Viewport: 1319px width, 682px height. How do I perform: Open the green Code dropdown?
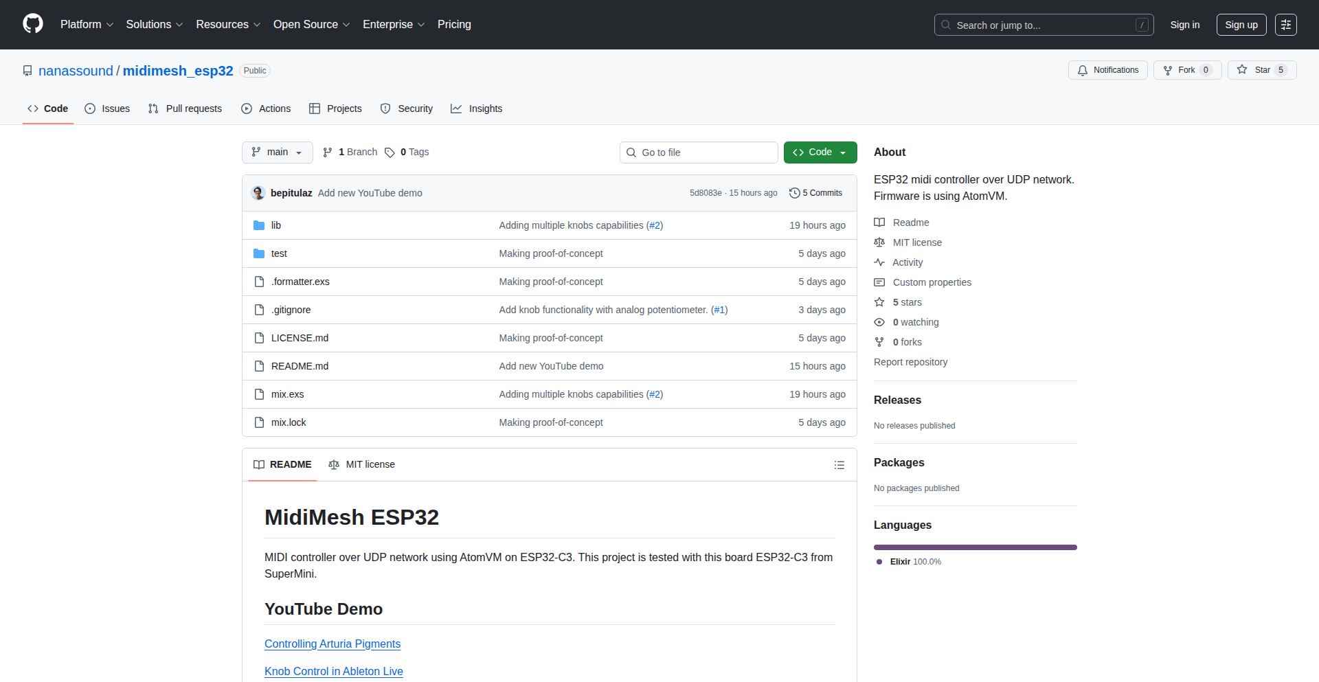tap(820, 152)
